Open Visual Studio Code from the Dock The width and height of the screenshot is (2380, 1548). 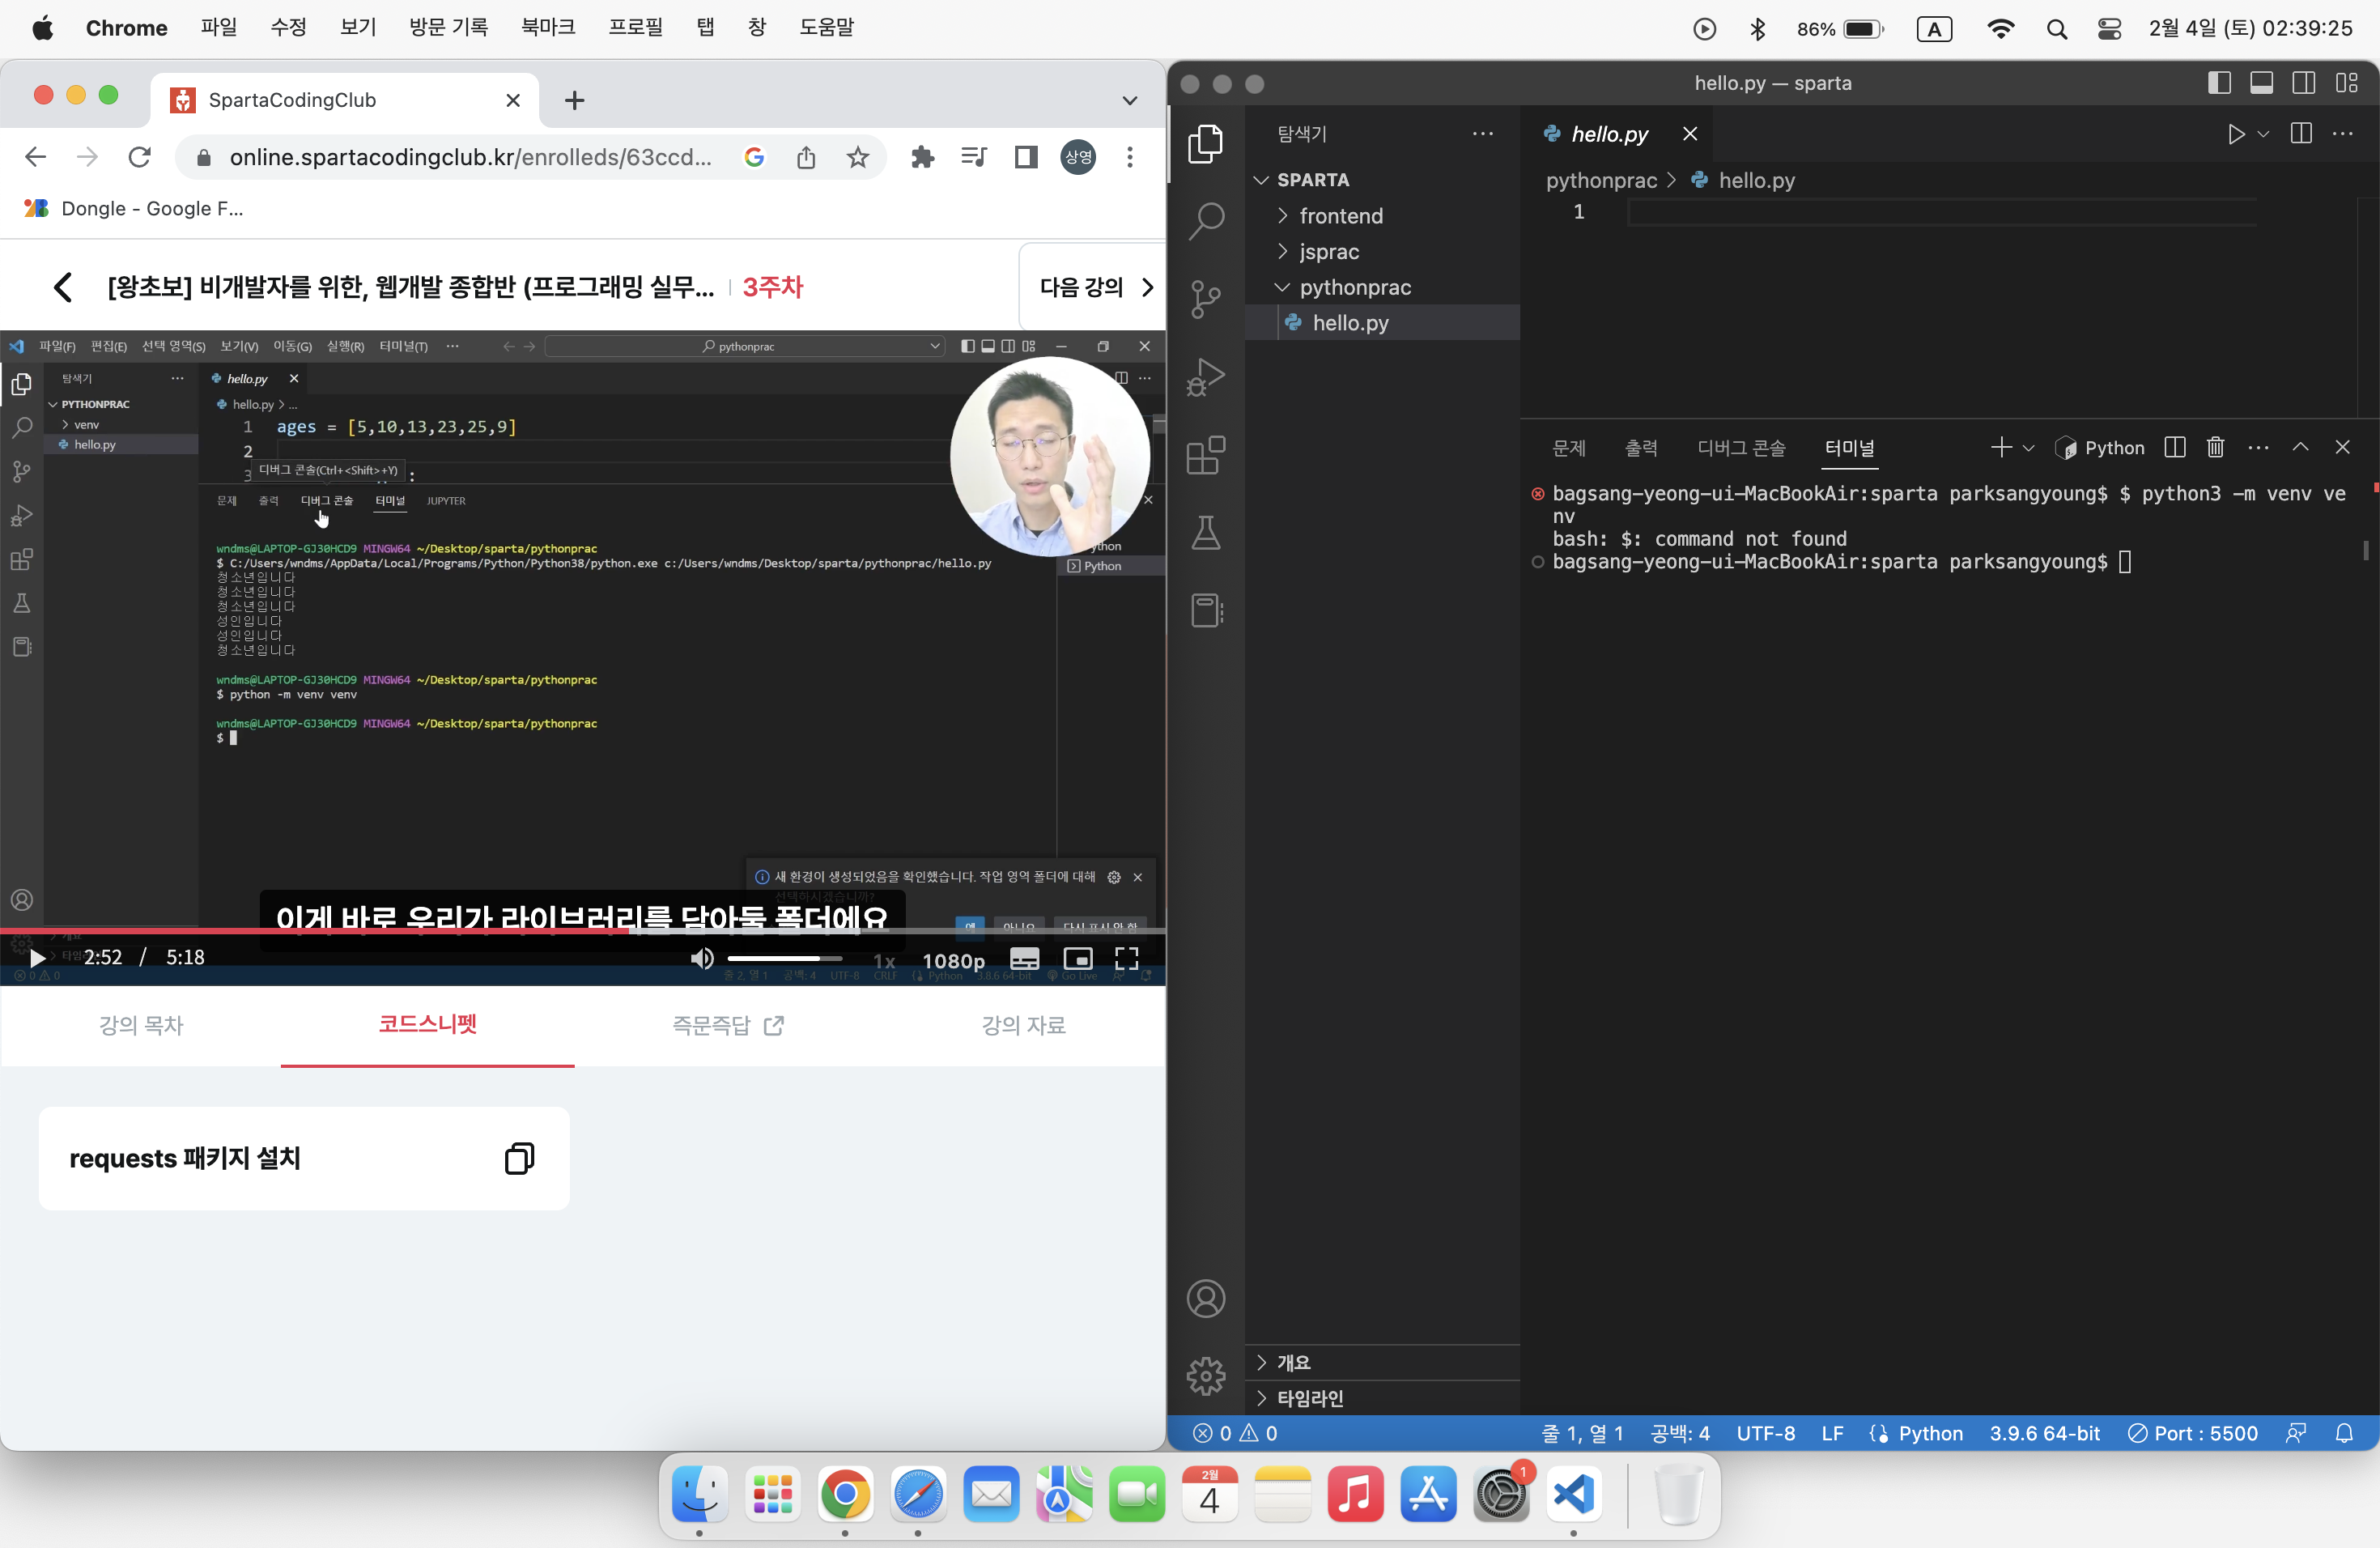(1572, 1494)
